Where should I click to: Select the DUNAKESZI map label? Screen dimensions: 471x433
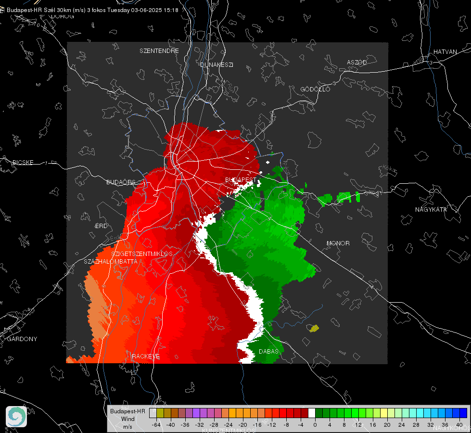point(216,64)
